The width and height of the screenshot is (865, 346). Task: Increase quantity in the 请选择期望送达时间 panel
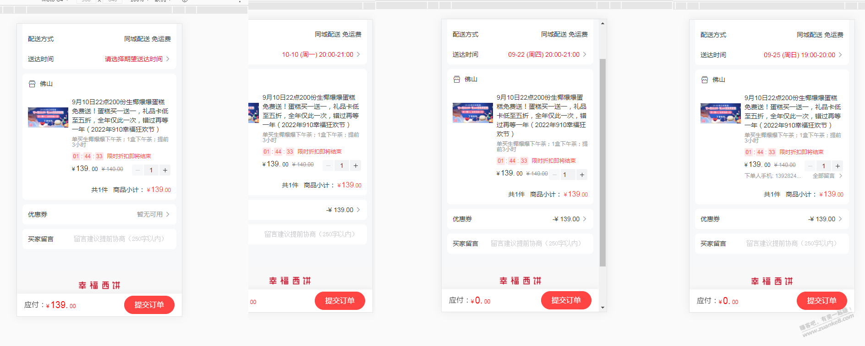point(165,170)
